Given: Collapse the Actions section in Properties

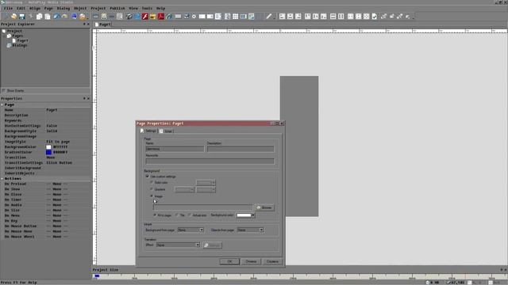Looking at the screenshot, I should pyautogui.click(x=2, y=178).
